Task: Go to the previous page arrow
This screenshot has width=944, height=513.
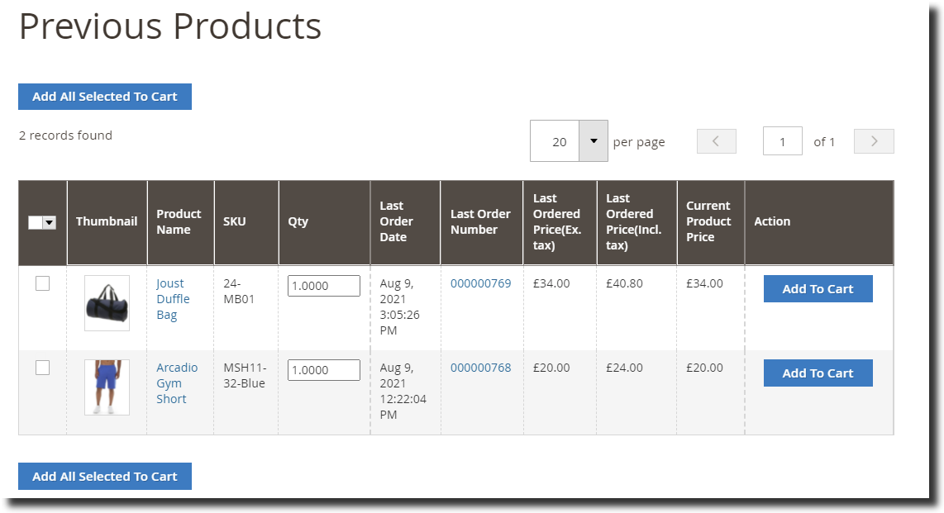Action: coord(716,141)
